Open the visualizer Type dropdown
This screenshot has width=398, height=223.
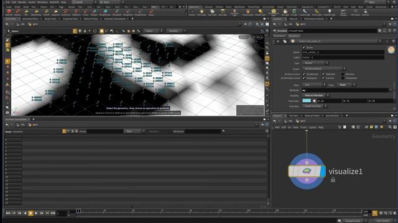pos(315,63)
